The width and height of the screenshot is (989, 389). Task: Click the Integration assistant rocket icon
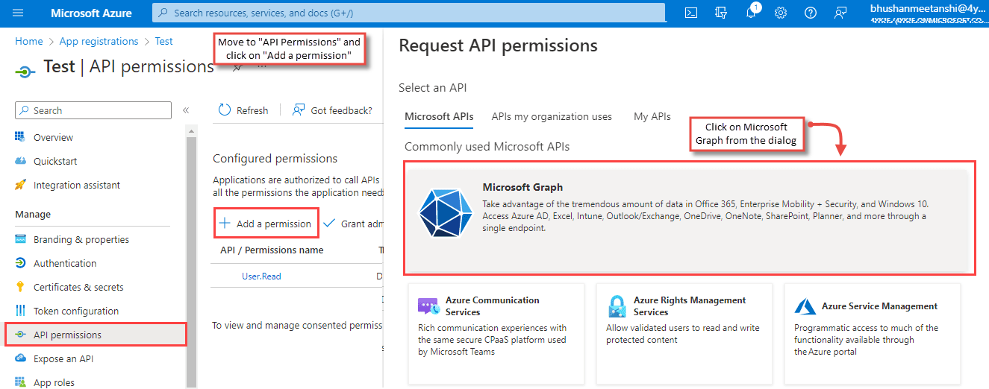(20, 185)
